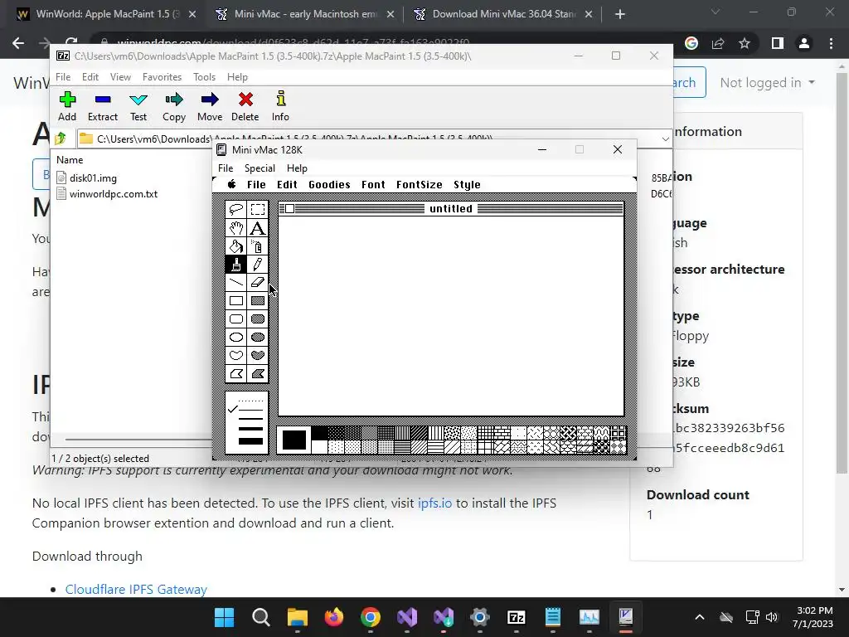The height and width of the screenshot is (637, 849).
Task: Open the Not logged in dropdown
Action: pos(767,83)
